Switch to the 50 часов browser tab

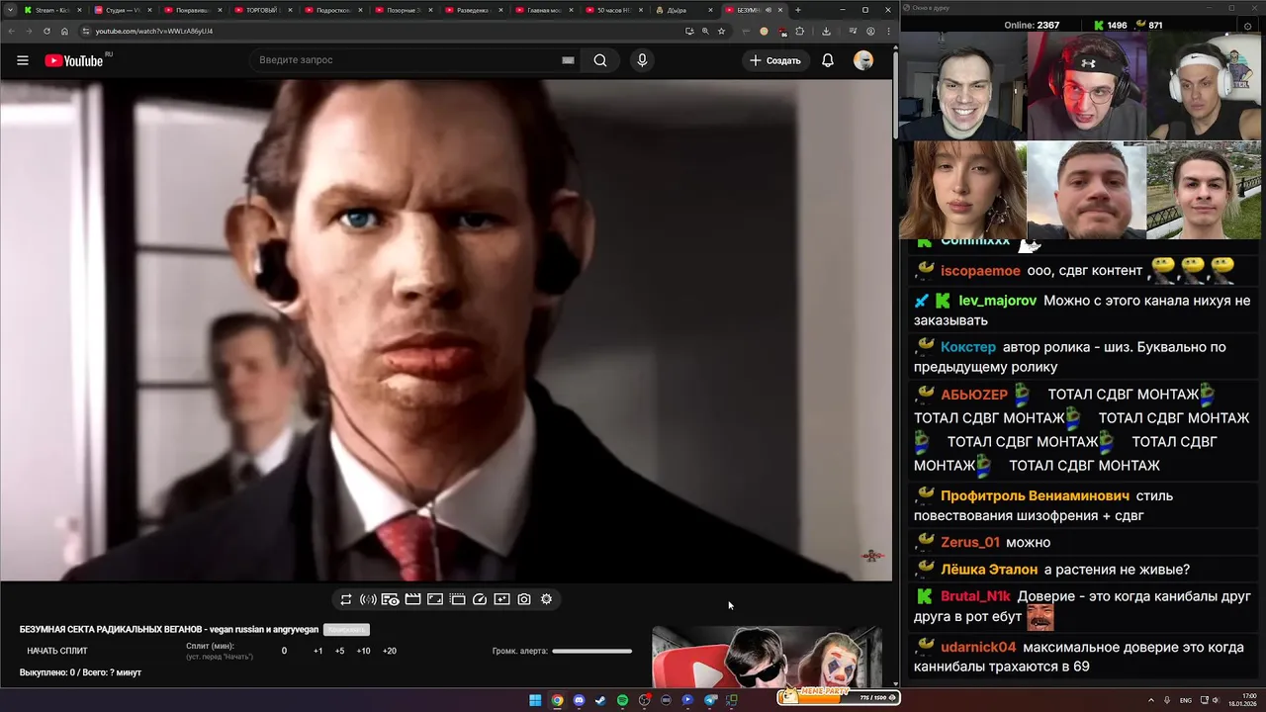[613, 10]
